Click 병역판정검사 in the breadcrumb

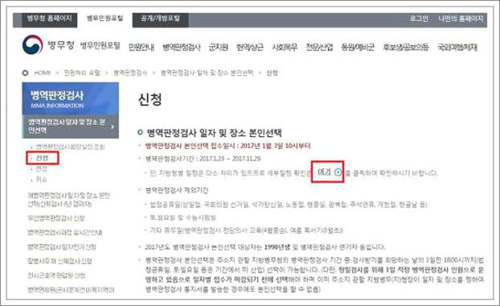pos(130,72)
